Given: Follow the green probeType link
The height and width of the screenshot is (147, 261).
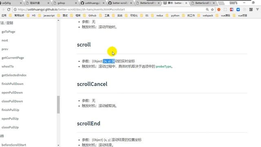Looking at the screenshot, I should [x=163, y=67].
